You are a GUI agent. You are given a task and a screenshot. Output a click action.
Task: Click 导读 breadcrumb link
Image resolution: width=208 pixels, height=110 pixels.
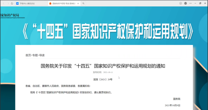click(x=42, y=55)
